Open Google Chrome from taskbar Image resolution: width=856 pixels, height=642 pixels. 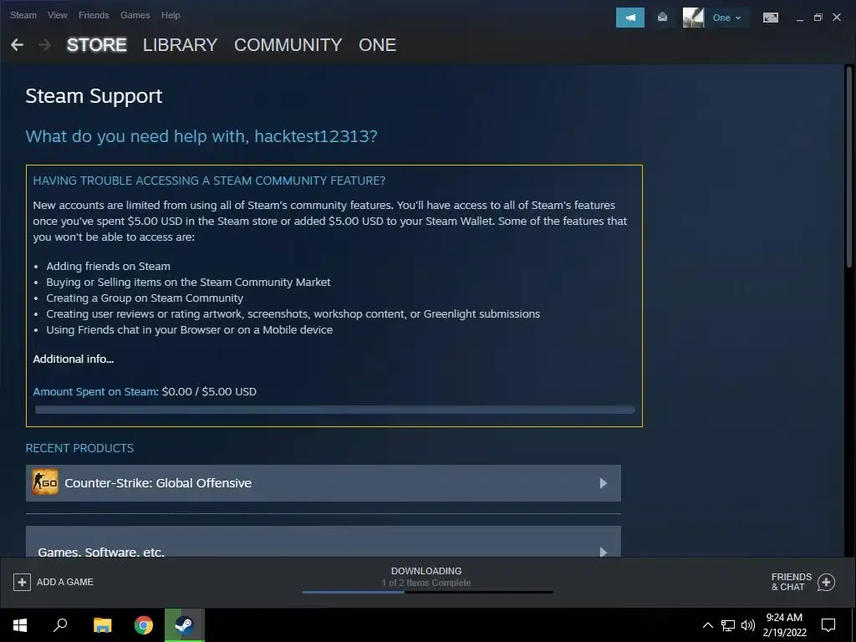[x=144, y=625]
